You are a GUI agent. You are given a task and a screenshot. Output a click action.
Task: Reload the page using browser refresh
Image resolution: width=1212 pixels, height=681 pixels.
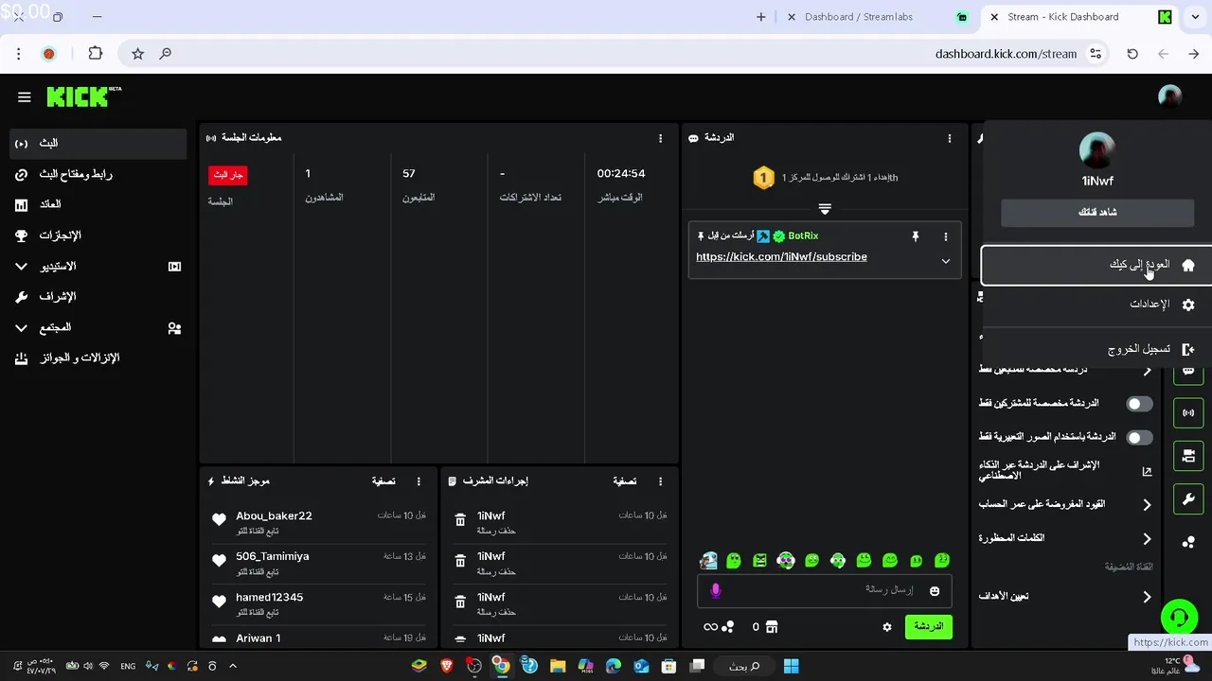point(1132,54)
